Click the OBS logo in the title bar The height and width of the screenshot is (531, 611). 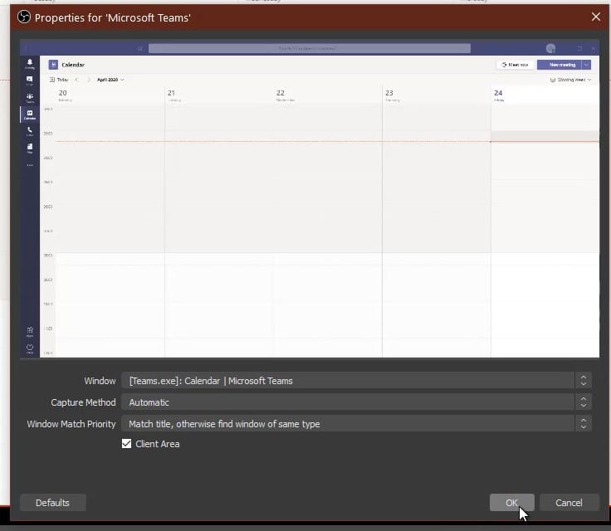tap(24, 17)
